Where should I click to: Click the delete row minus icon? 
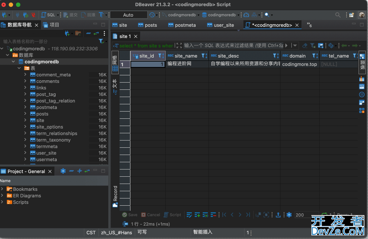(213, 215)
